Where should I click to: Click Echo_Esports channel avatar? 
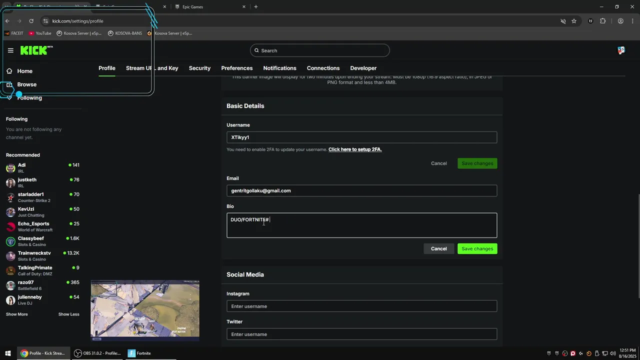[x=10, y=226]
